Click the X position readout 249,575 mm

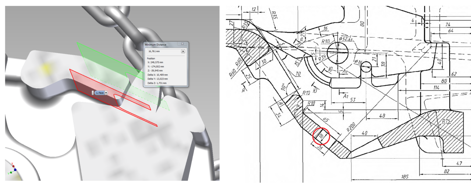[157, 62]
